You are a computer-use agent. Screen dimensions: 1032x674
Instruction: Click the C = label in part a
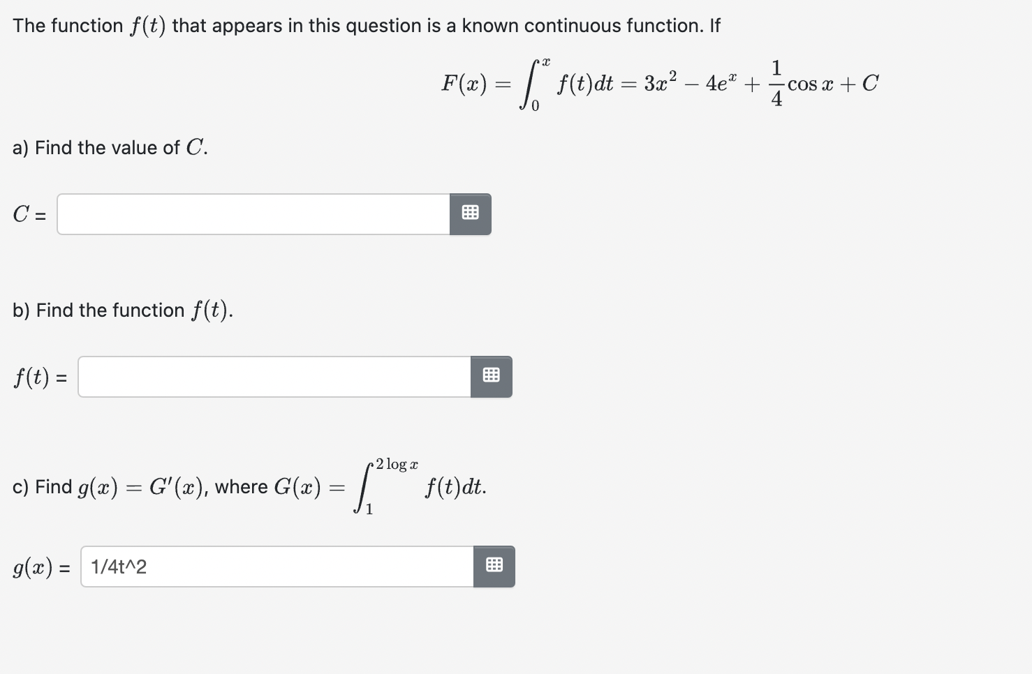[x=29, y=214]
